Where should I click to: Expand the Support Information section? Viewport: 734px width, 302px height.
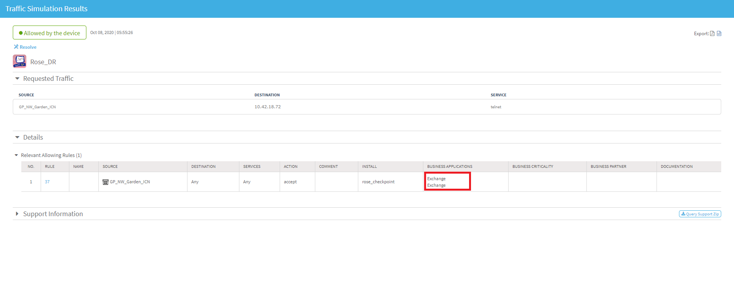17,214
